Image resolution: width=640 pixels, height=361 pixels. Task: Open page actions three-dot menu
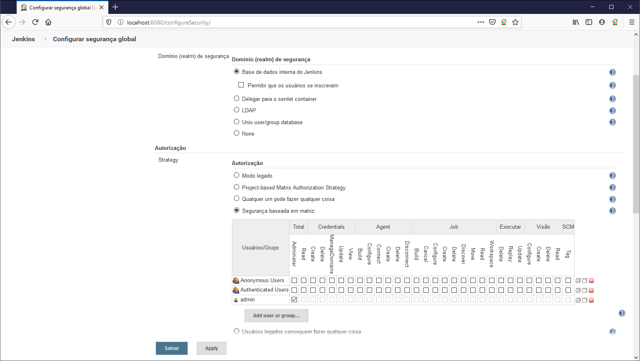[x=481, y=22]
